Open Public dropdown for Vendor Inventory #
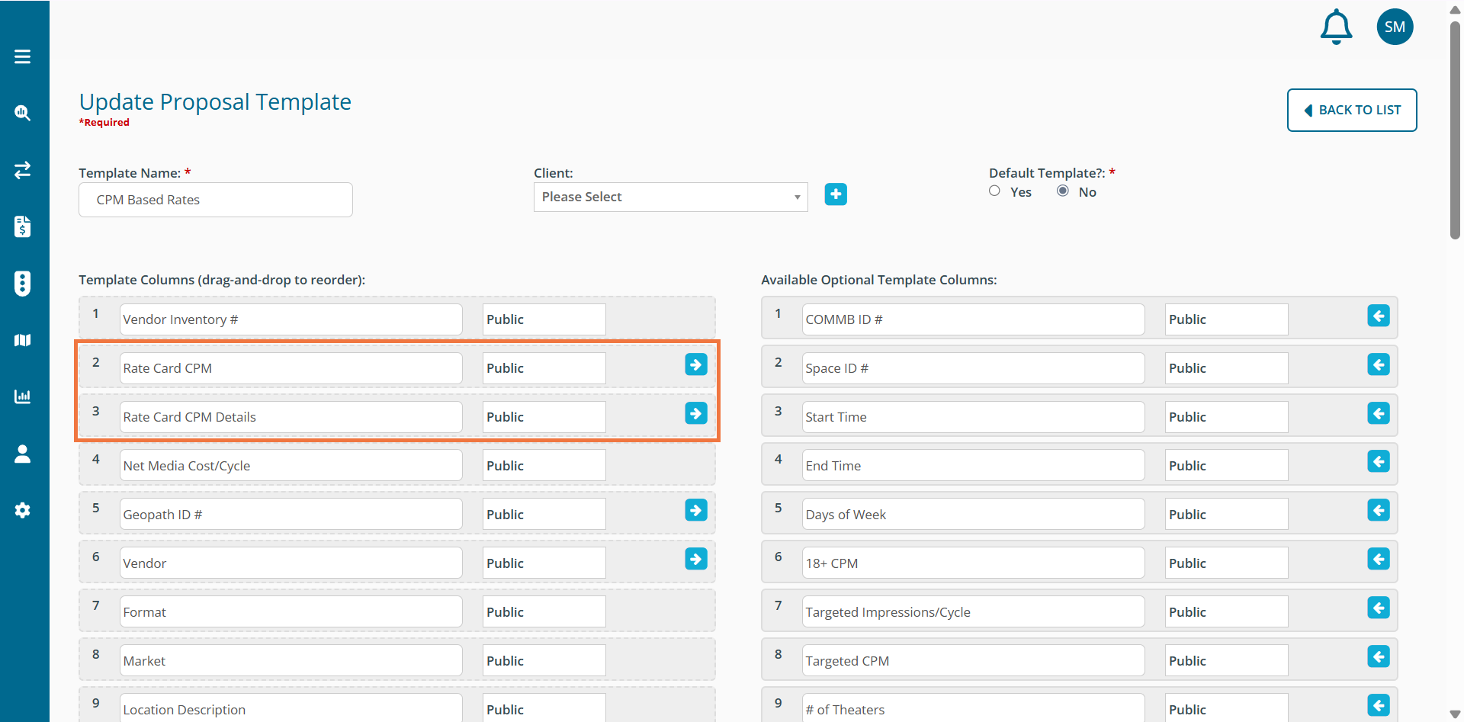Screen dimensions: 1464x722 [544, 319]
